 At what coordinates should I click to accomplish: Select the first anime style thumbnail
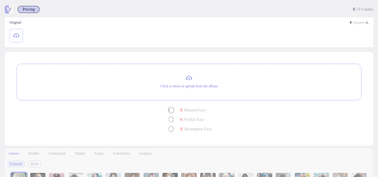tap(19, 175)
